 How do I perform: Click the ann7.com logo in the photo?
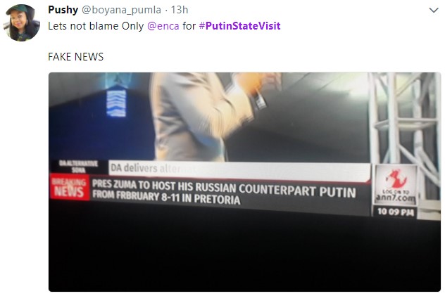pyautogui.click(x=396, y=185)
